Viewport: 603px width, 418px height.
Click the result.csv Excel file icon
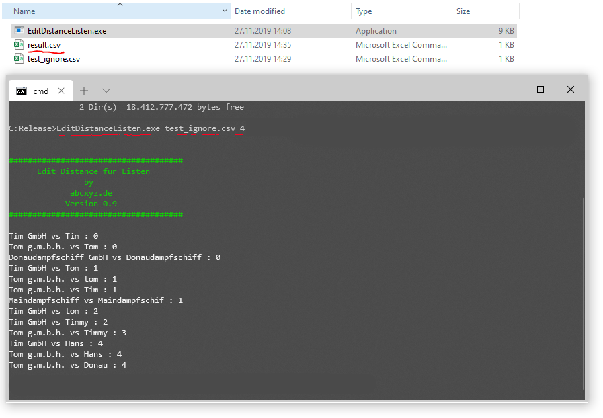pyautogui.click(x=19, y=45)
